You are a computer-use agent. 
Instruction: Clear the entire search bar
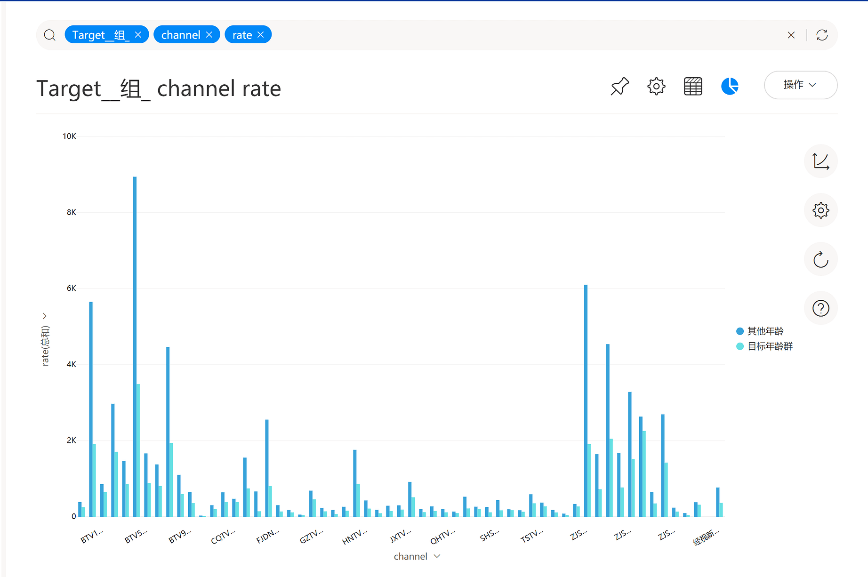tap(791, 35)
